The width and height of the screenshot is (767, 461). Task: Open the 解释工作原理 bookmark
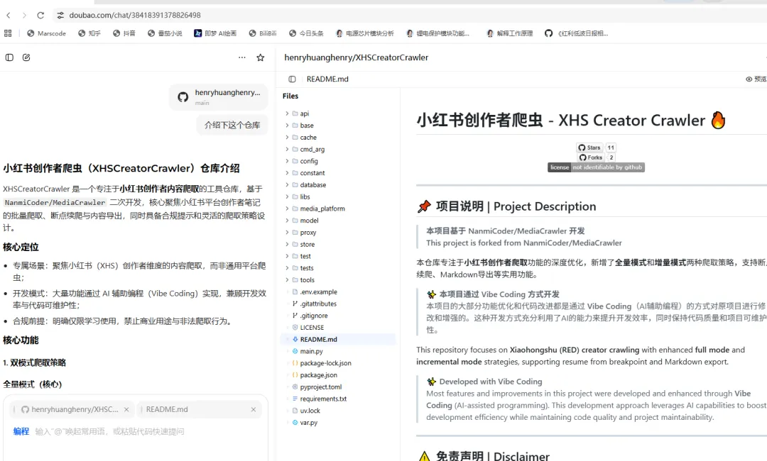tap(510, 33)
